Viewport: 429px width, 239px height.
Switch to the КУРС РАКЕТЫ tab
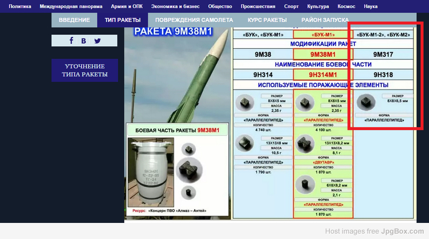coord(267,20)
